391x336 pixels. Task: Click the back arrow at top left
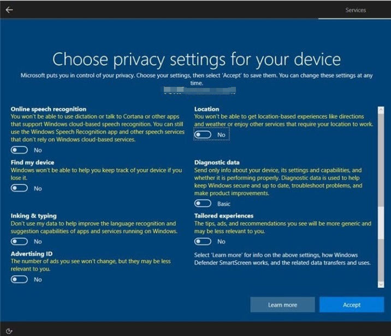[x=9, y=10]
